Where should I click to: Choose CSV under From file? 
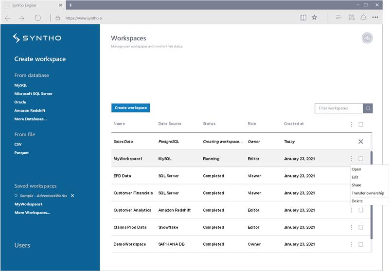[x=18, y=144]
